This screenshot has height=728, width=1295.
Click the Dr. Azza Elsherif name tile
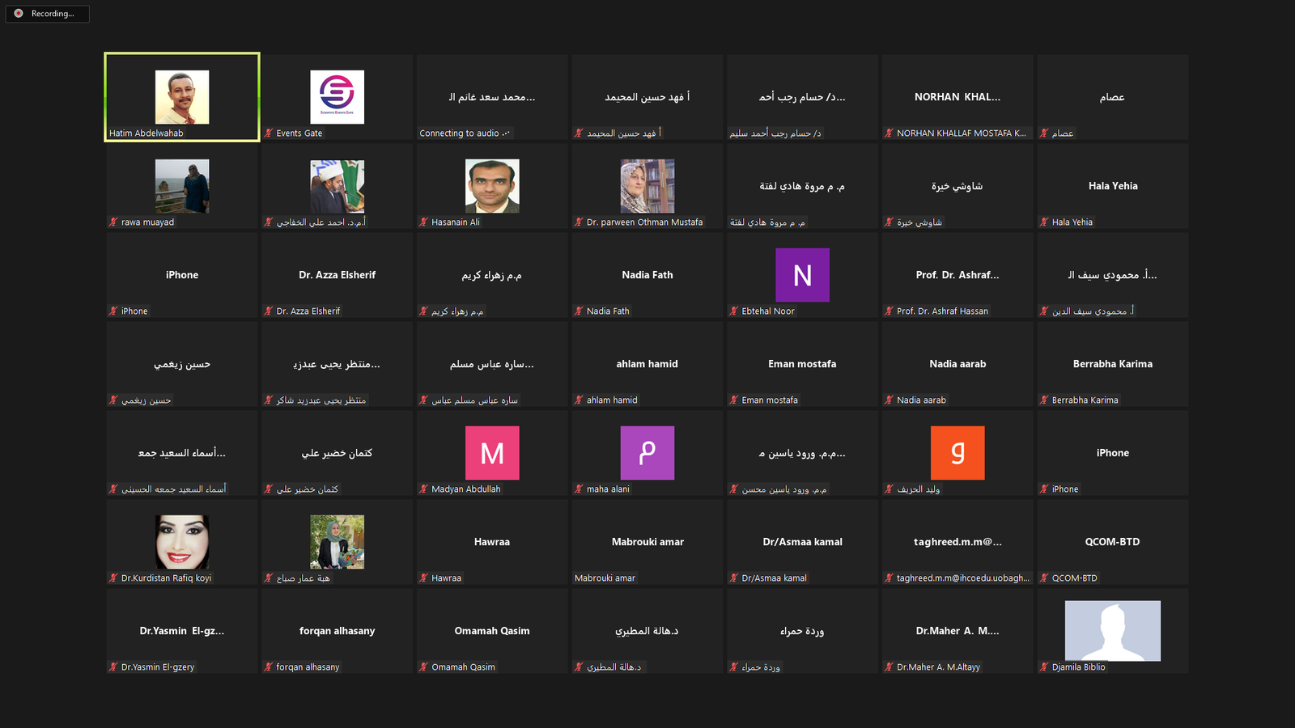coord(337,275)
